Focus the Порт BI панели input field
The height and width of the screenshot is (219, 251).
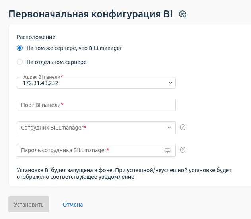[96, 105]
